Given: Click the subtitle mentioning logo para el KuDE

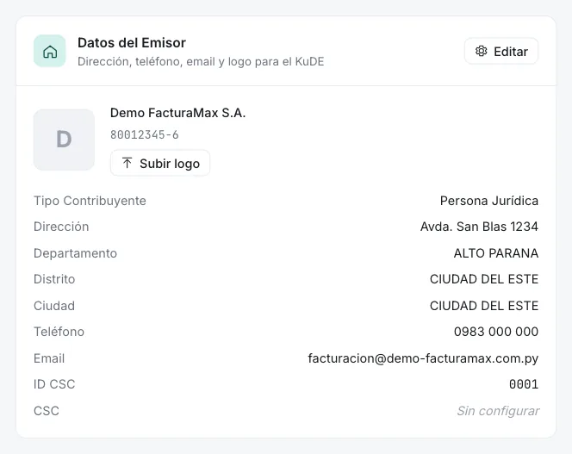Looking at the screenshot, I should pos(201,62).
